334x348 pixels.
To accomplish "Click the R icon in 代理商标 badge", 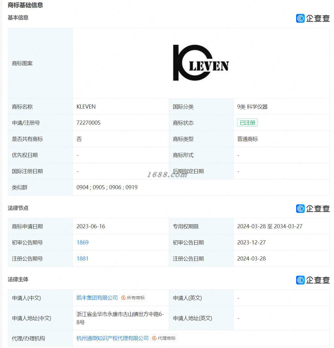I will 154,338.
